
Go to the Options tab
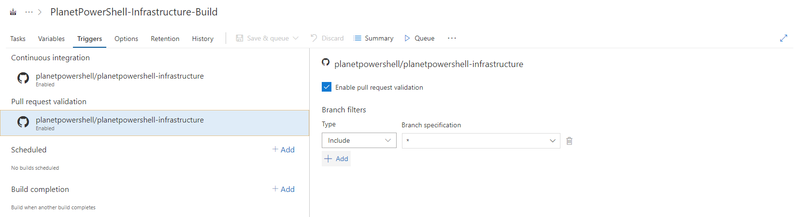tap(126, 39)
